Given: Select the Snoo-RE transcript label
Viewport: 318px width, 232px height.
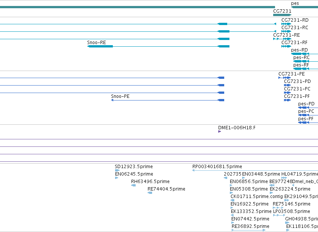Looking at the screenshot, I should [96, 43].
